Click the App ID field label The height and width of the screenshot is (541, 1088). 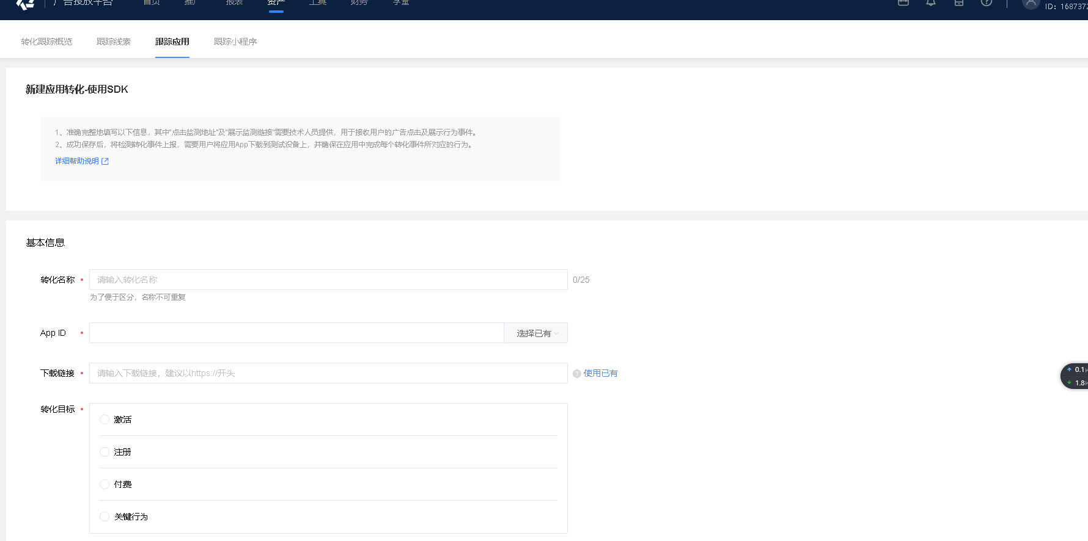[53, 333]
